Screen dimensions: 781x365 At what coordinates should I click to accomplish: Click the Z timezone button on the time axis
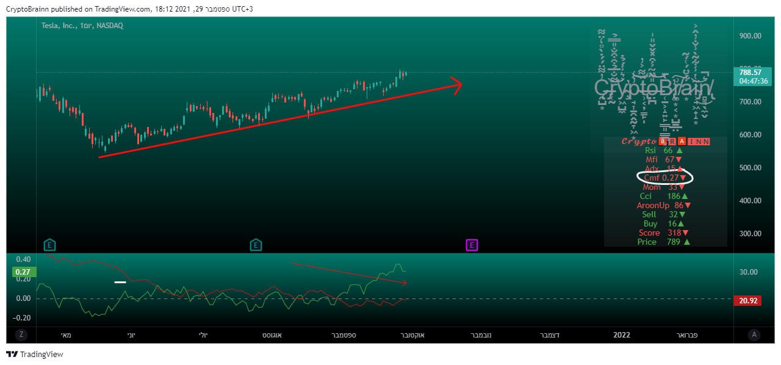click(x=21, y=334)
